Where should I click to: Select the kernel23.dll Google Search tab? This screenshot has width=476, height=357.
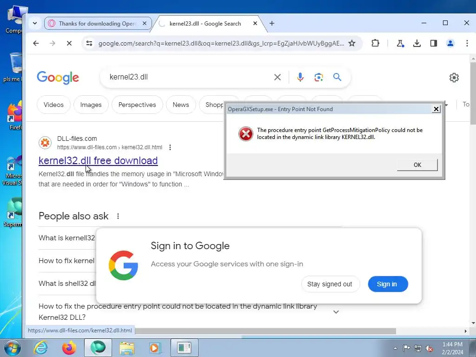(205, 23)
